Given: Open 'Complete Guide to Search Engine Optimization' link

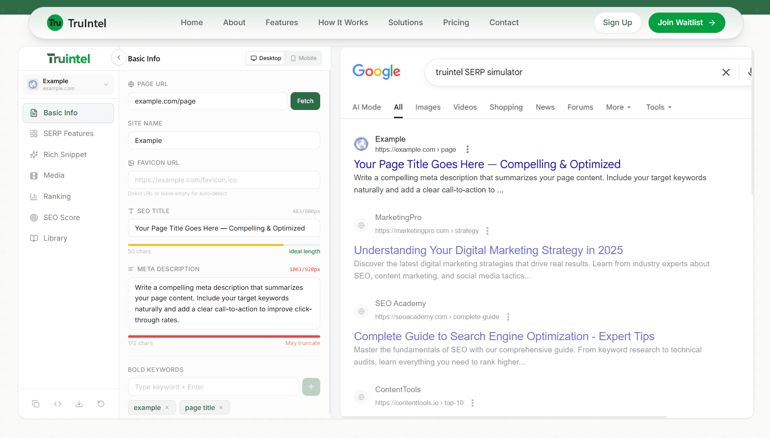Looking at the screenshot, I should coord(504,336).
